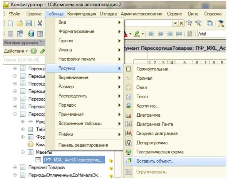The image size is (231, 183).
Task: Align text left icon
Action: tap(151, 34)
